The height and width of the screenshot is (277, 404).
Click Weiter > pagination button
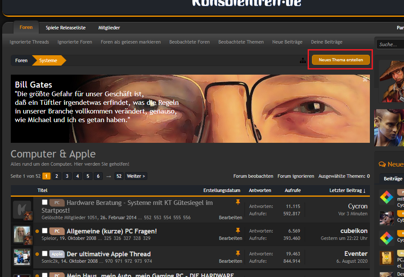tap(136, 176)
